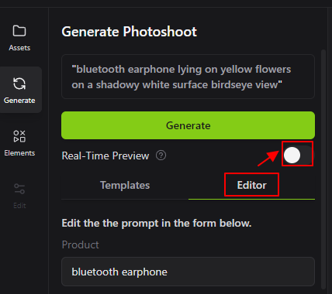Click the prompt text box about yellow flowers
This screenshot has width=332, height=294.
188,77
